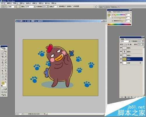Select the Zoom tool

[6, 79]
